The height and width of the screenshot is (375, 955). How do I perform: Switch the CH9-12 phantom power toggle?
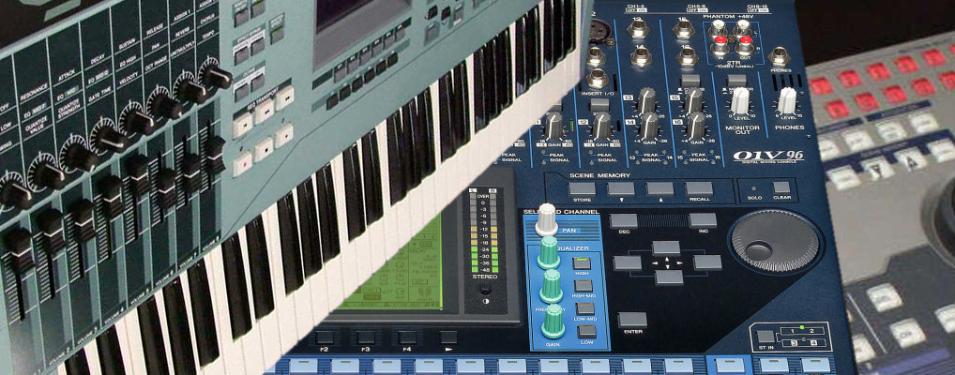(760, 9)
